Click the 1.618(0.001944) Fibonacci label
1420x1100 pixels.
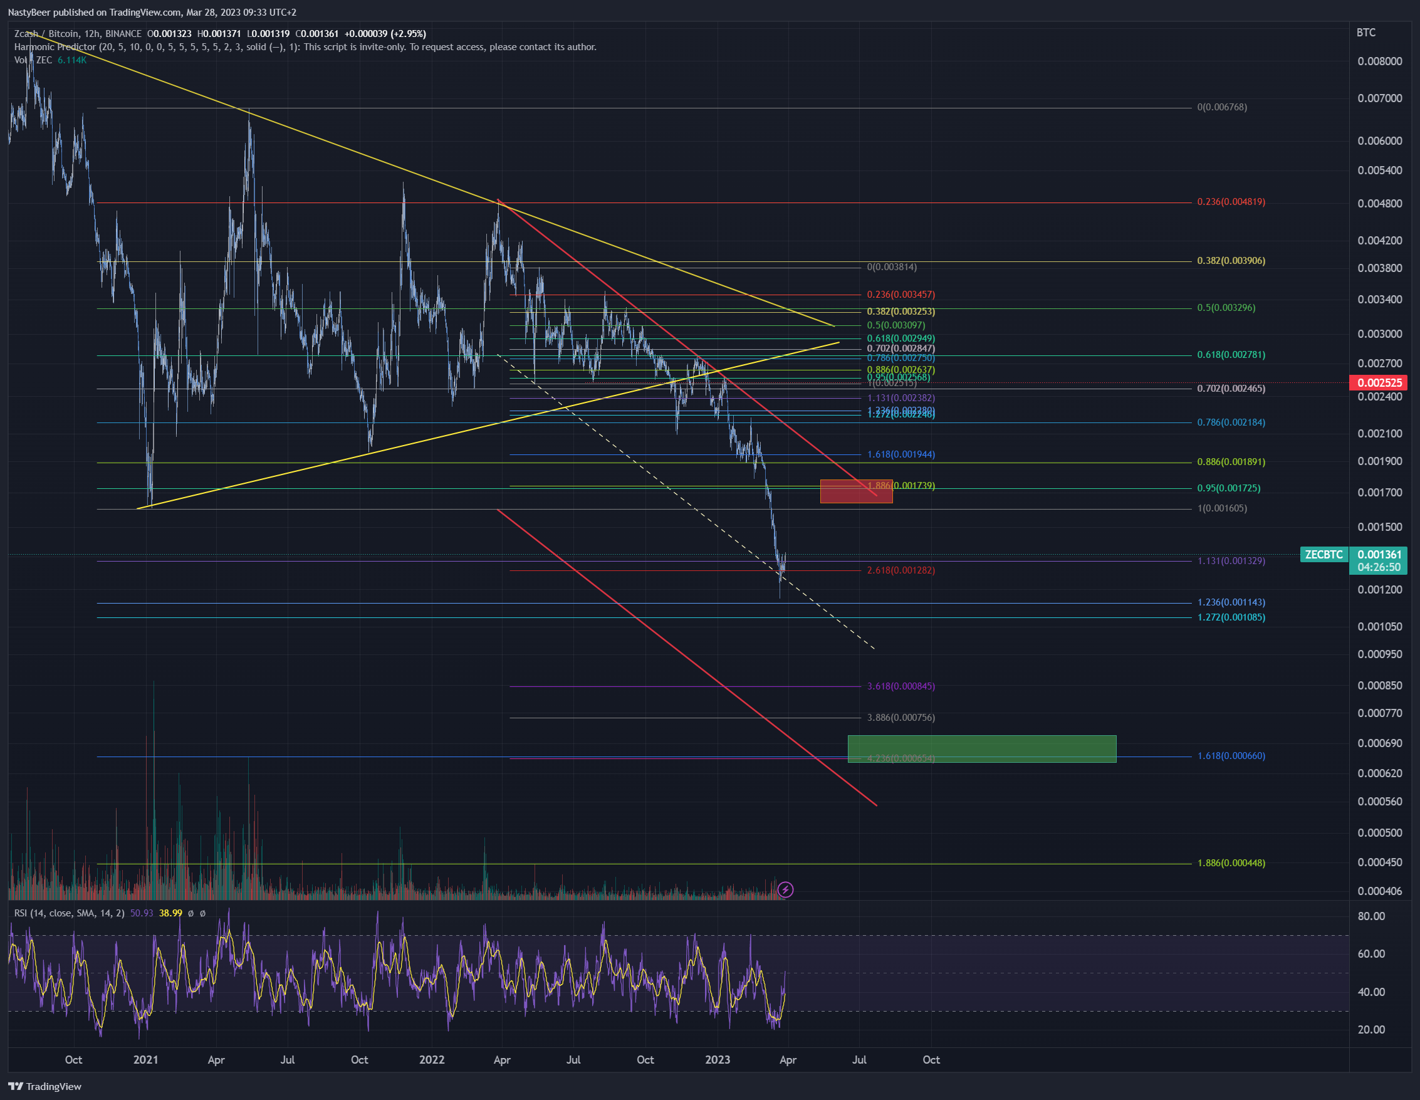click(901, 454)
